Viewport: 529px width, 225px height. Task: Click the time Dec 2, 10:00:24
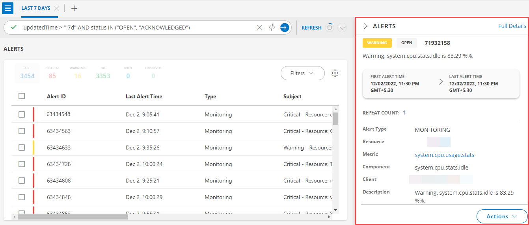144,164
